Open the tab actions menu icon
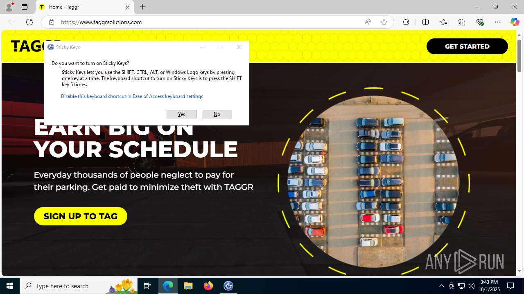 point(25,7)
